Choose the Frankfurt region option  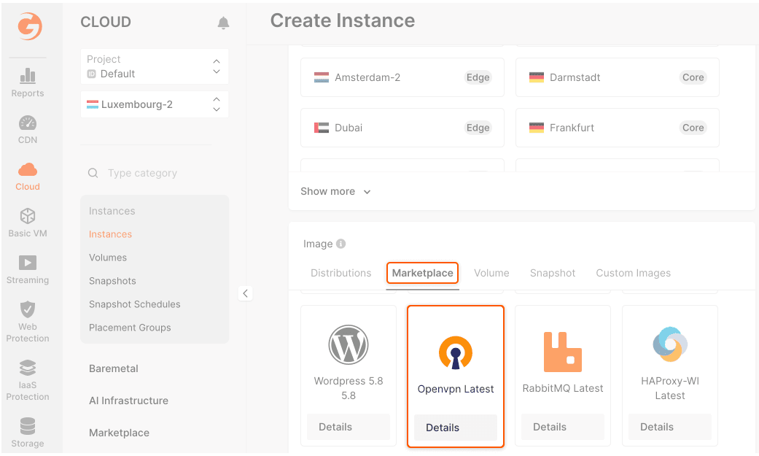(617, 128)
